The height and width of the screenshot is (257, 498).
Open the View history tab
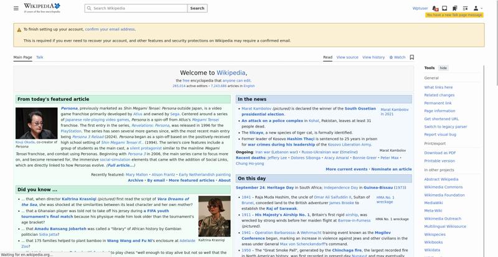373,57
